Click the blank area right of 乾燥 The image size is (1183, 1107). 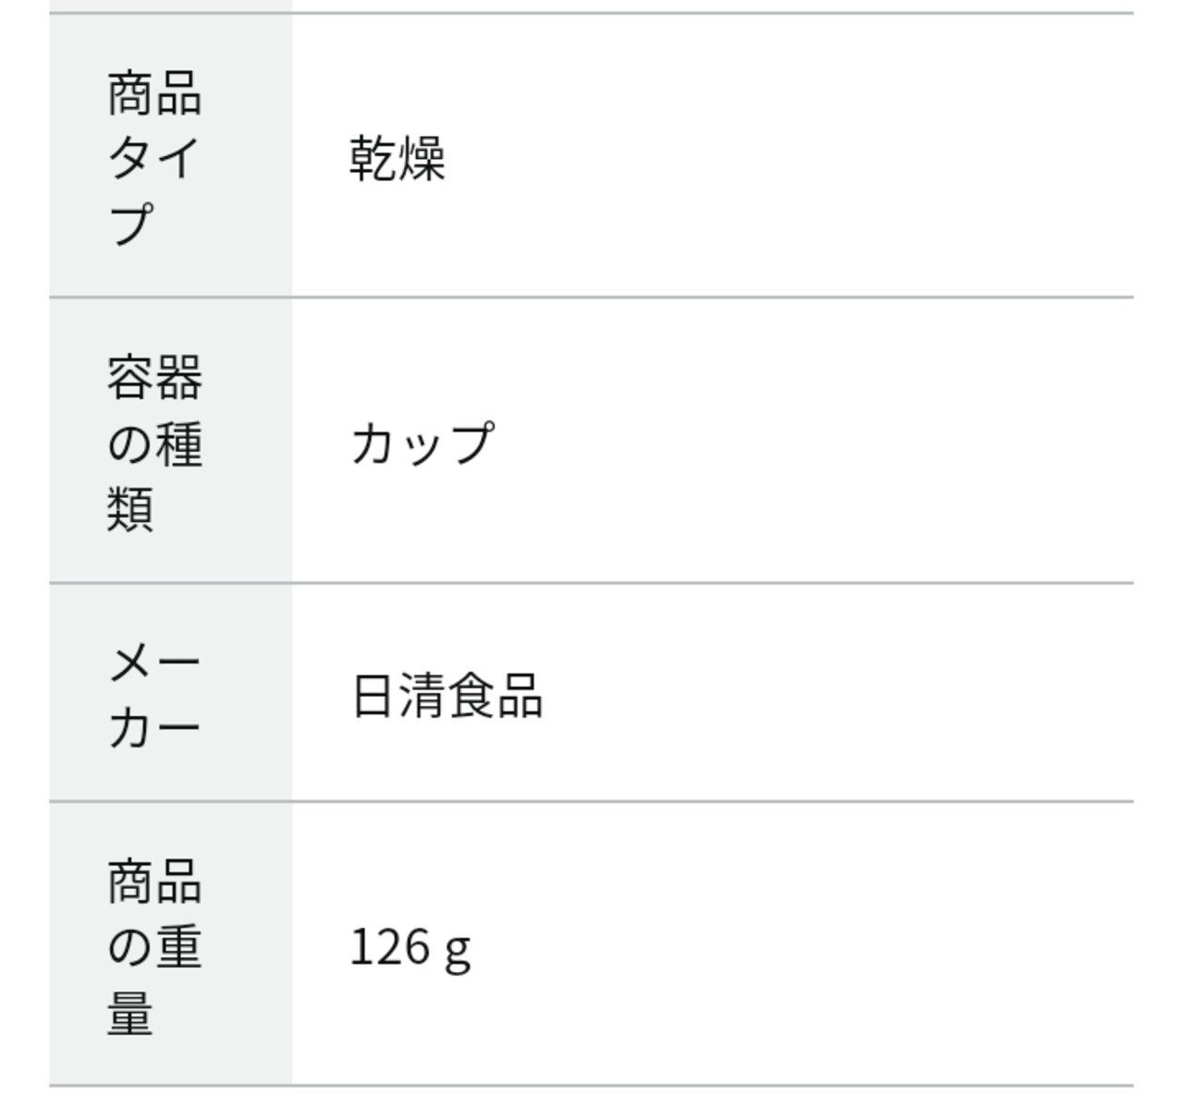[786, 157]
